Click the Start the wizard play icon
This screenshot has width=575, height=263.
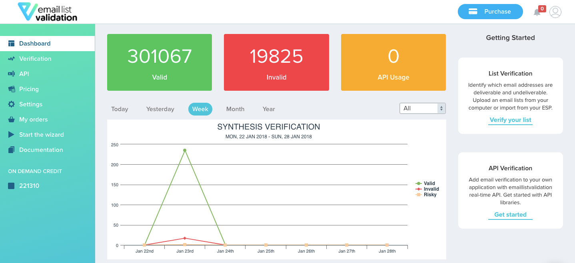11,135
